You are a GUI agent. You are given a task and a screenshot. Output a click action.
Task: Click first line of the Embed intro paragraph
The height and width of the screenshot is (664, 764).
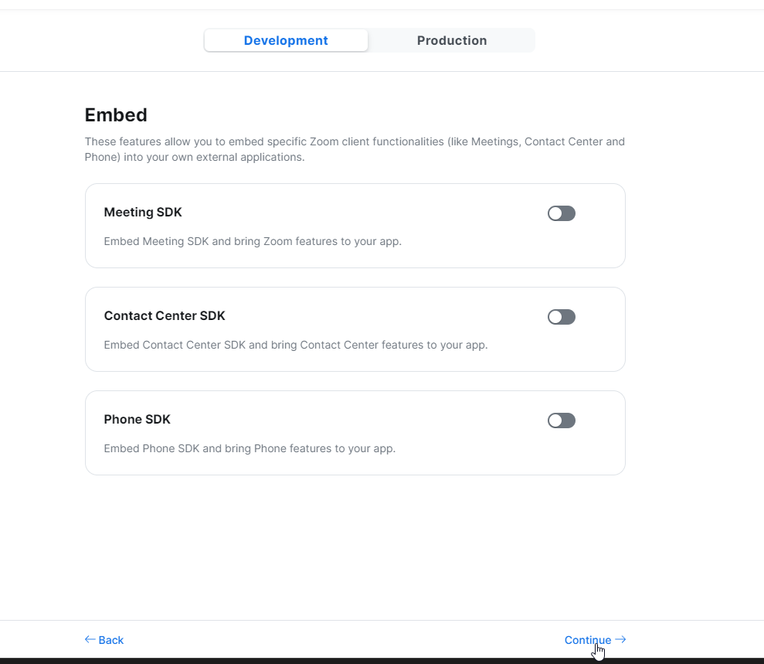[x=355, y=142]
